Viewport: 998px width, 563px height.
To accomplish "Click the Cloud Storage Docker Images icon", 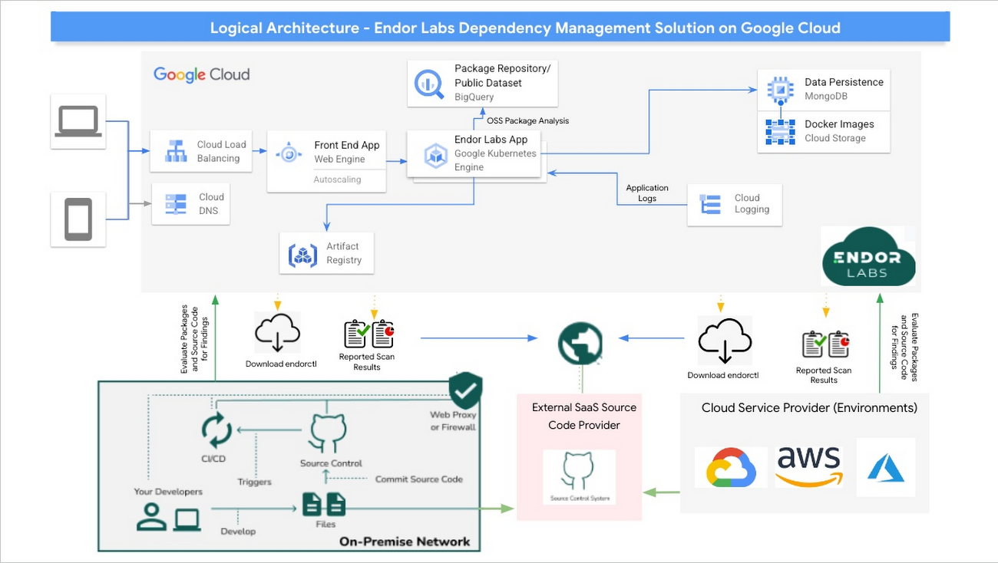I will pos(781,131).
